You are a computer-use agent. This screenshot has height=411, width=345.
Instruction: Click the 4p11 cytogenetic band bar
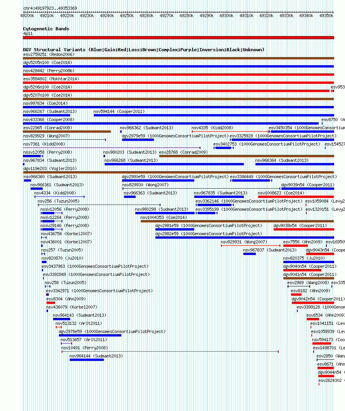pos(179,38)
